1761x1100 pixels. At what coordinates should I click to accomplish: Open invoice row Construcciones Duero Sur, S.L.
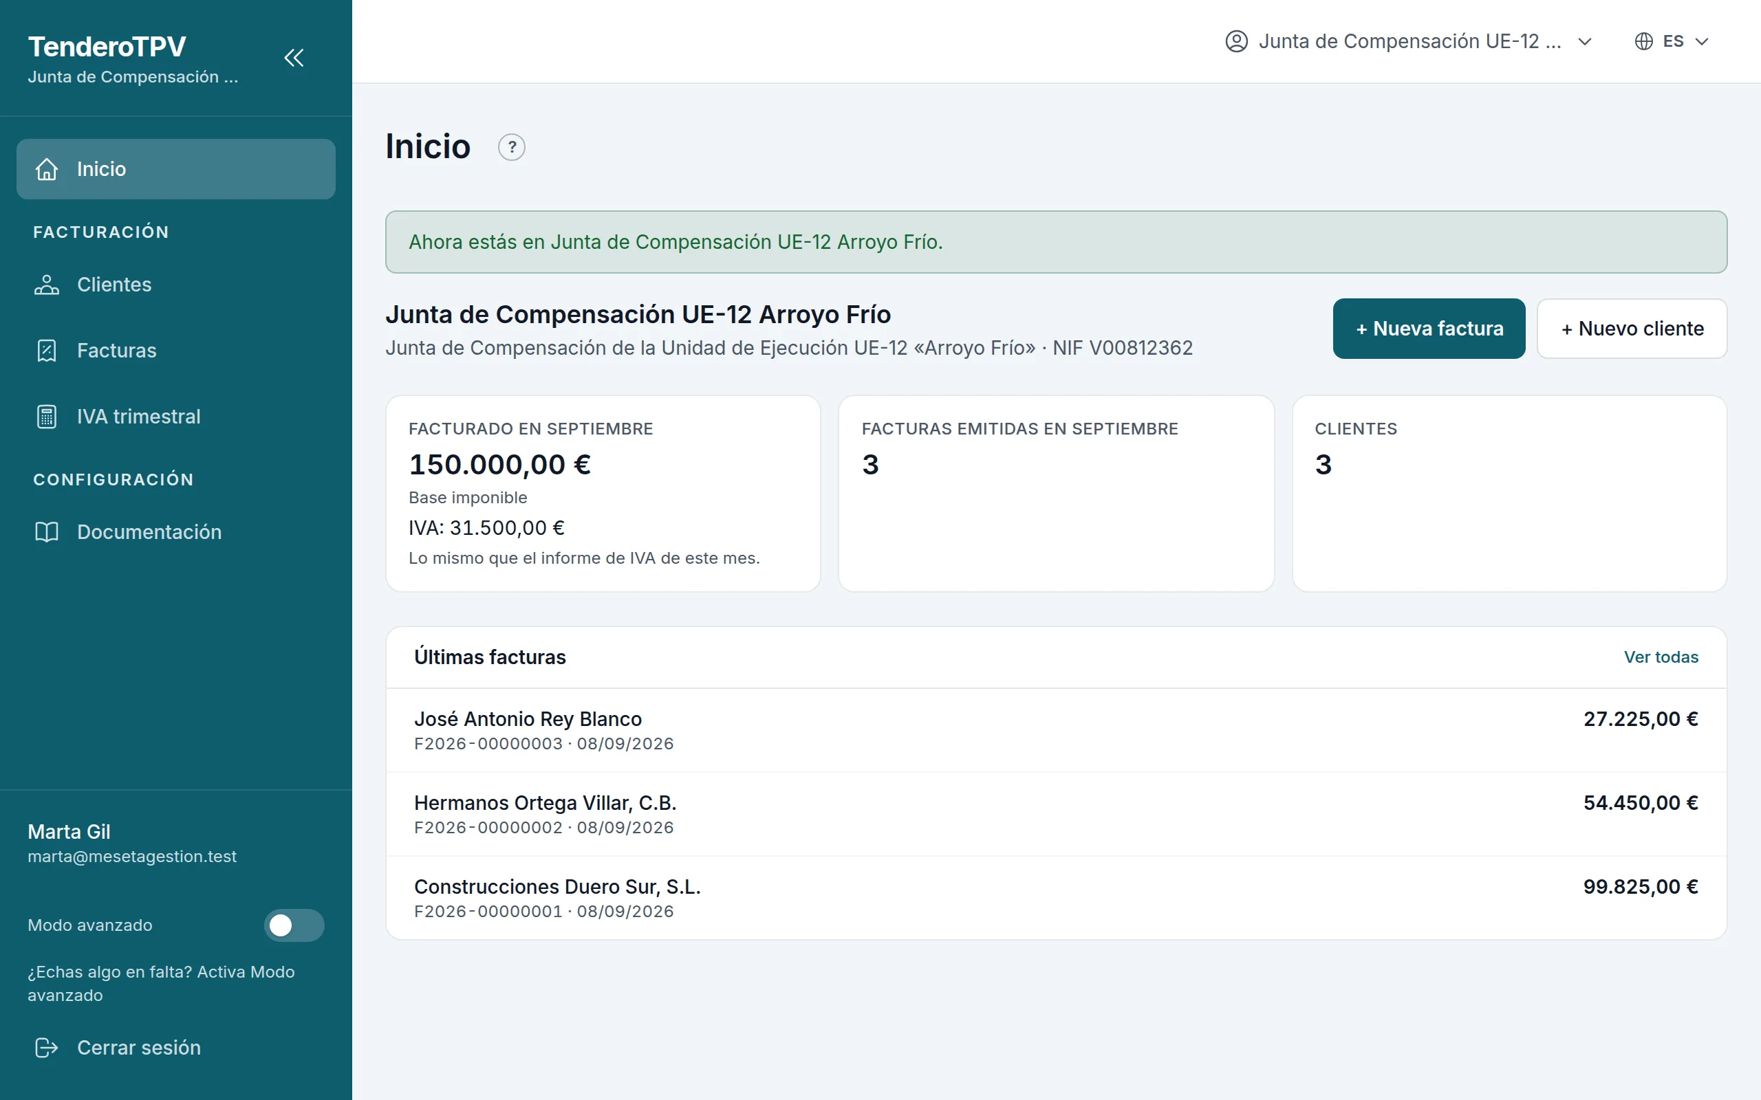[1056, 898]
